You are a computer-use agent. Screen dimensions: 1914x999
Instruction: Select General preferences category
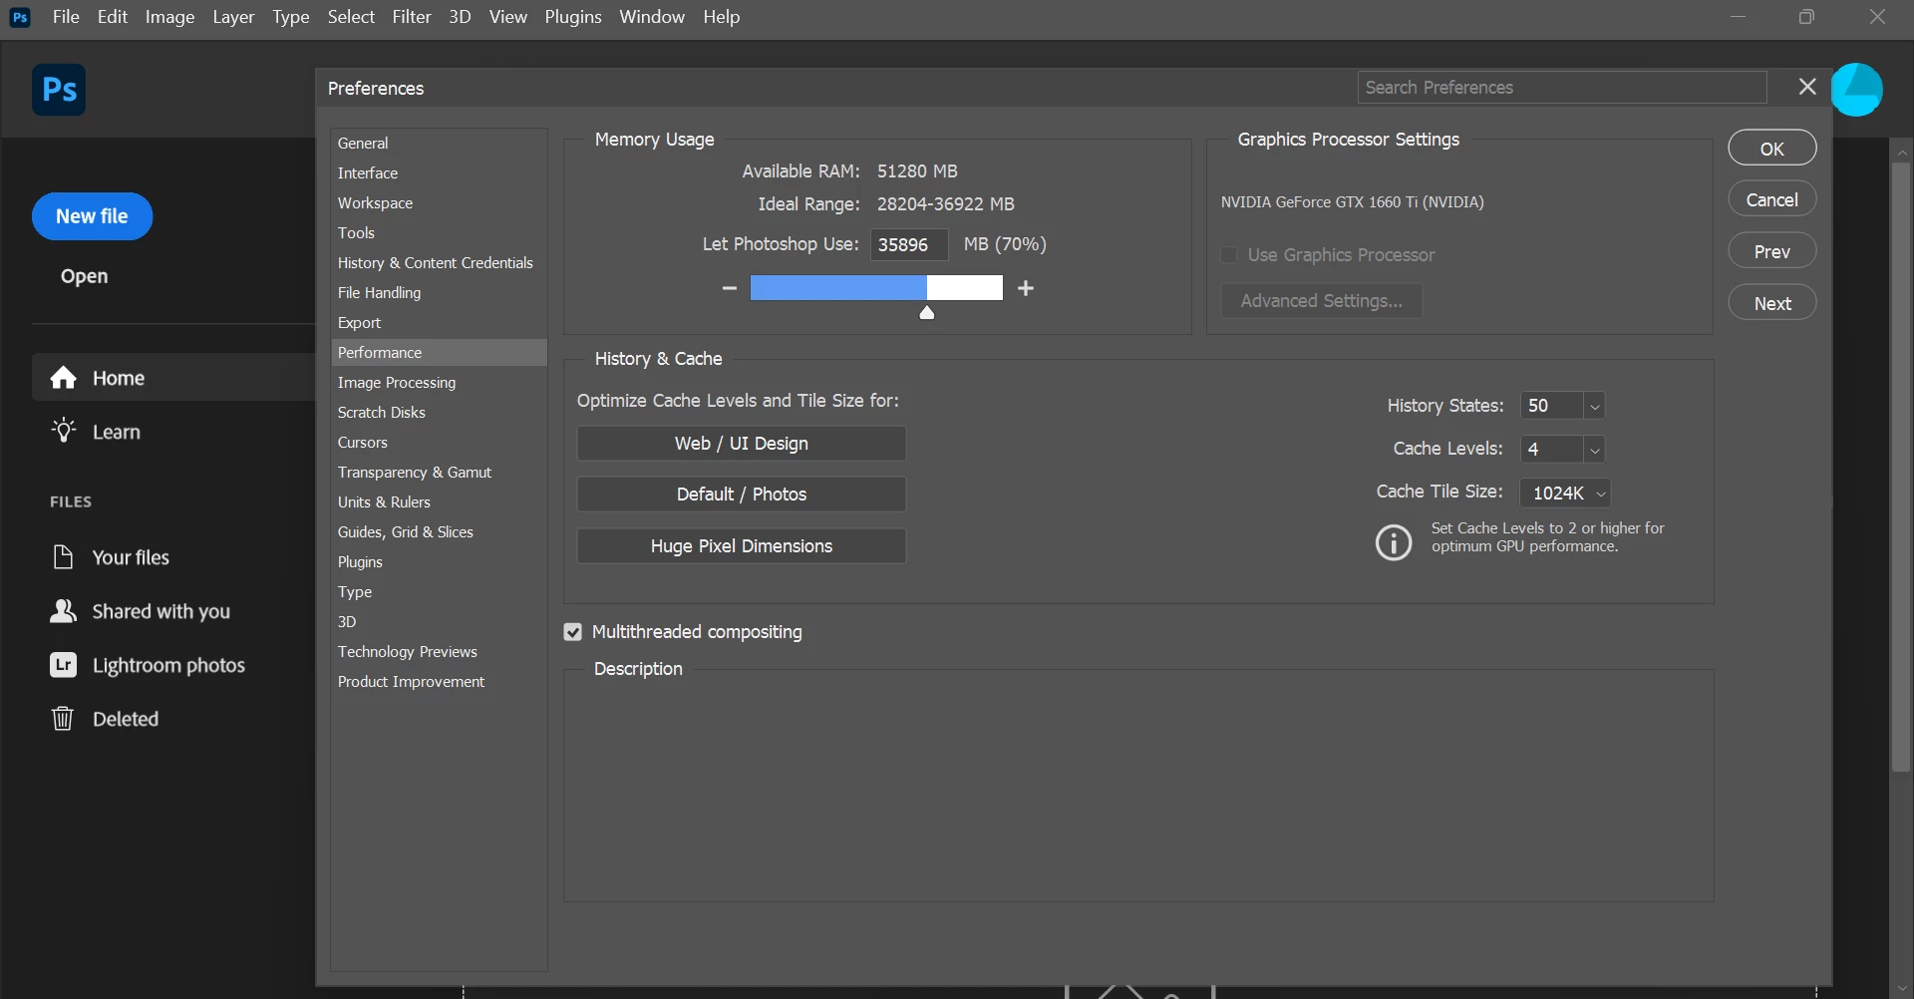439,144
